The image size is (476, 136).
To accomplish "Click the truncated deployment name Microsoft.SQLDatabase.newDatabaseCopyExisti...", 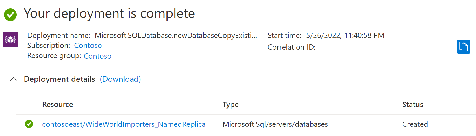I will [x=176, y=36].
